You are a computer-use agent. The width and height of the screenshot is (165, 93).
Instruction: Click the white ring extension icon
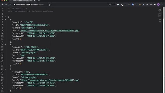(x=151, y=5)
